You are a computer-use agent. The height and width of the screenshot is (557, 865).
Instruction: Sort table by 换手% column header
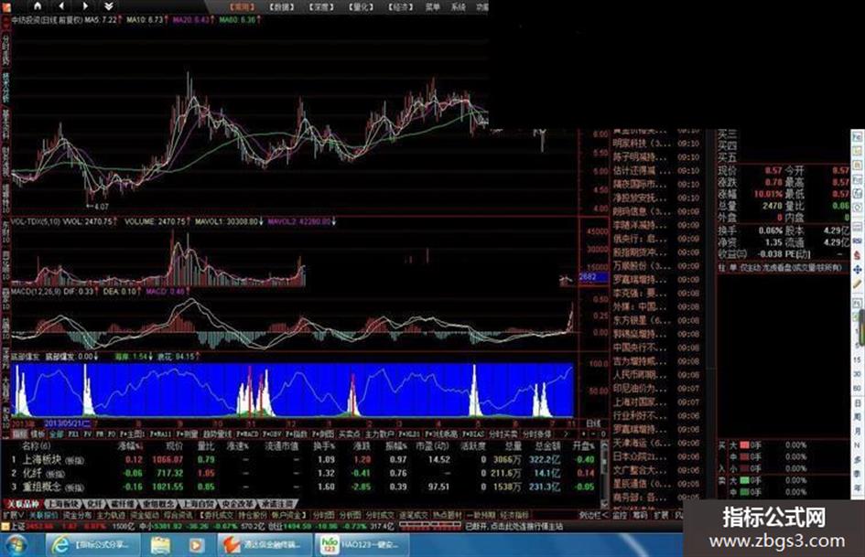(x=324, y=445)
